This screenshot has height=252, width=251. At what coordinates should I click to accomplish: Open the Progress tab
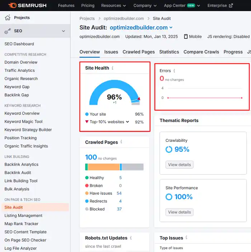(x=233, y=52)
